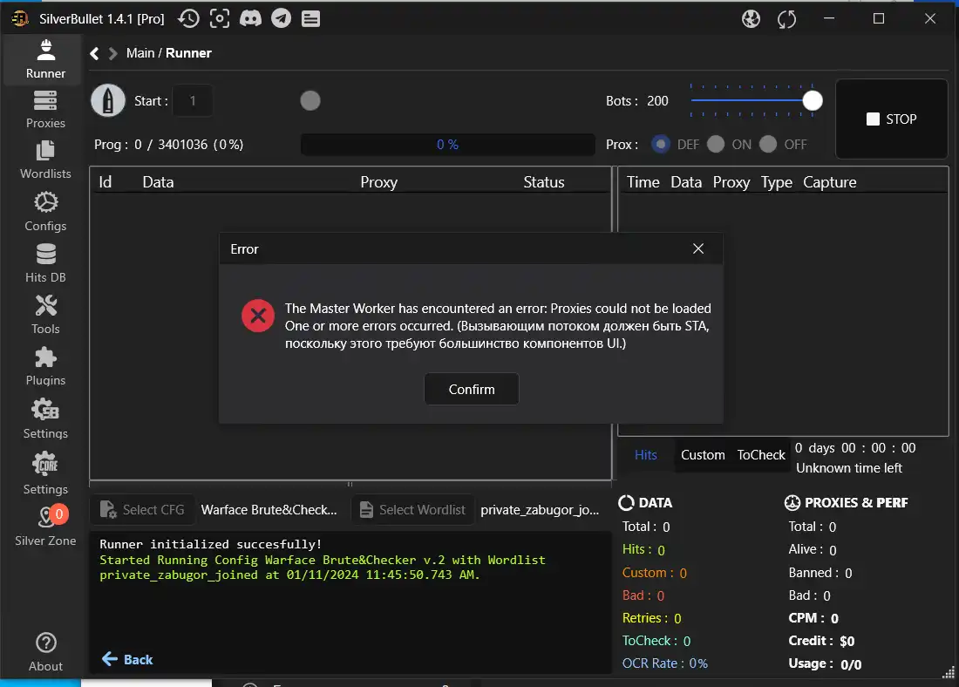Click the "Credit : $0" stat
The width and height of the screenshot is (959, 687).
(821, 641)
